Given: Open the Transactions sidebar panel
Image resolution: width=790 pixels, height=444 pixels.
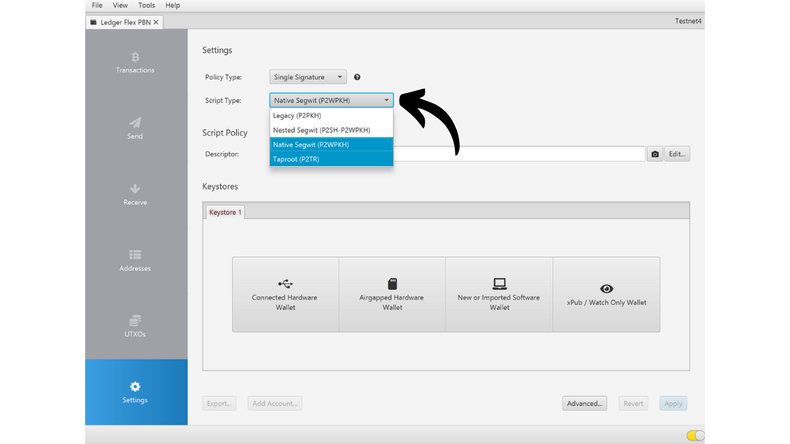Looking at the screenshot, I should (135, 63).
